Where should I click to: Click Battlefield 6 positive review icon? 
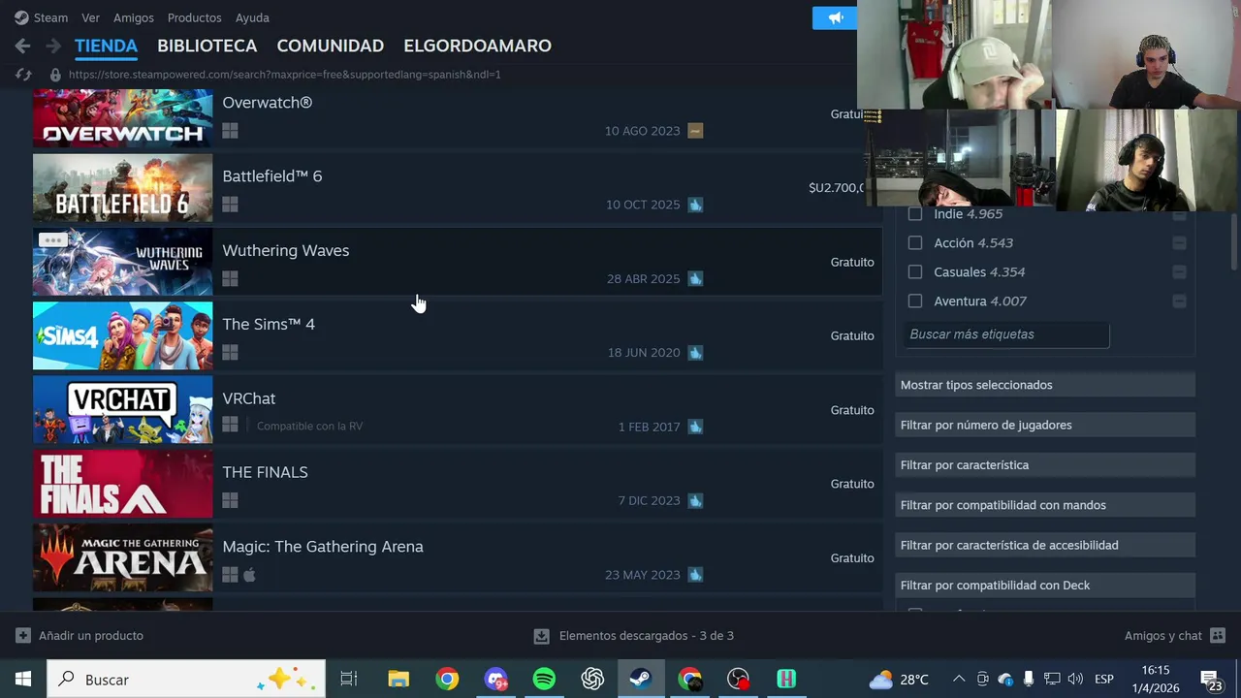click(x=695, y=205)
